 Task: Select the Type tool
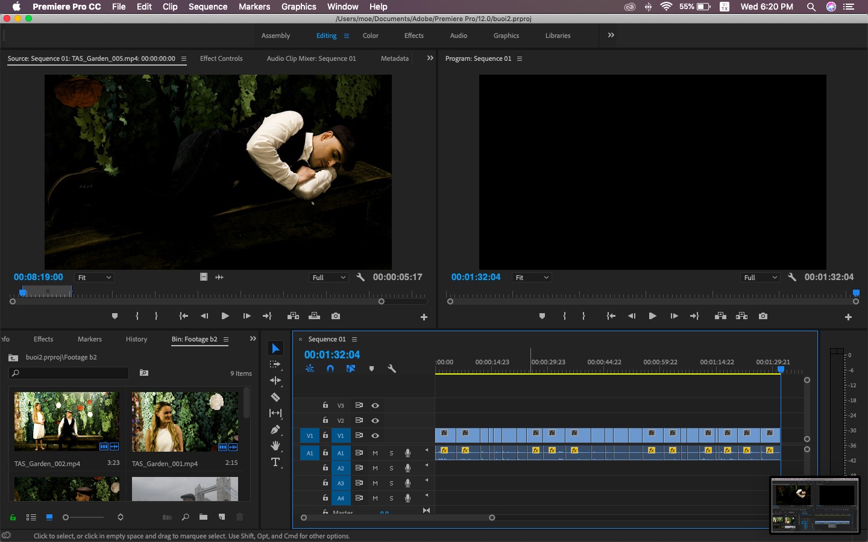pyautogui.click(x=275, y=462)
